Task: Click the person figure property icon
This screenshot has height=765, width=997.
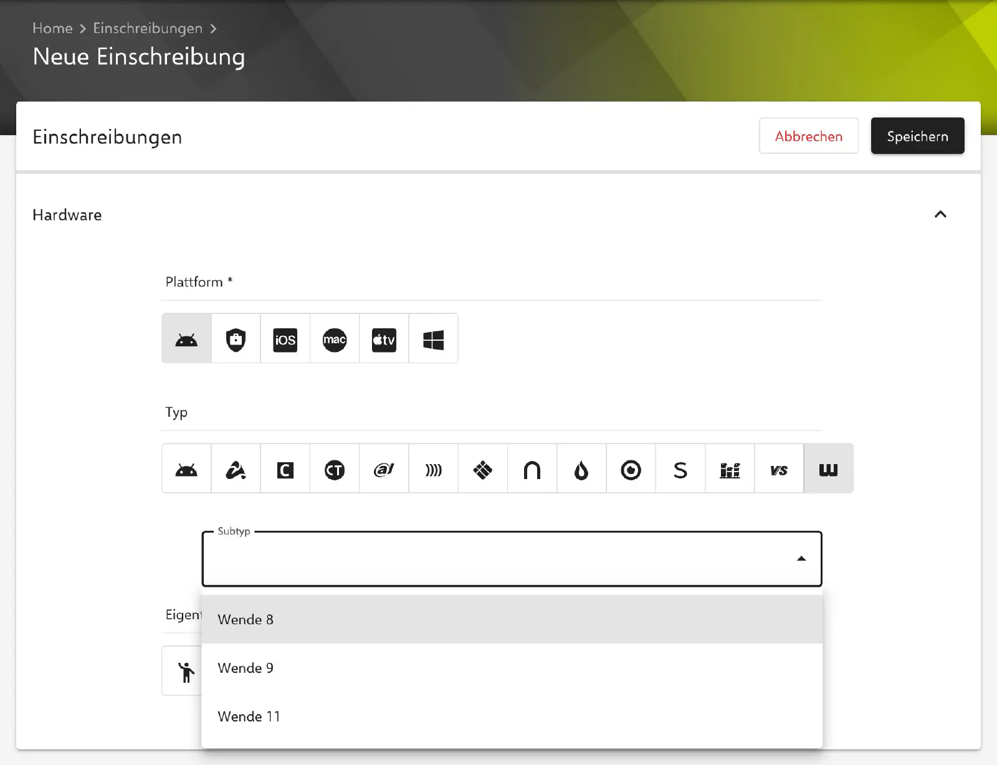Action: click(186, 672)
